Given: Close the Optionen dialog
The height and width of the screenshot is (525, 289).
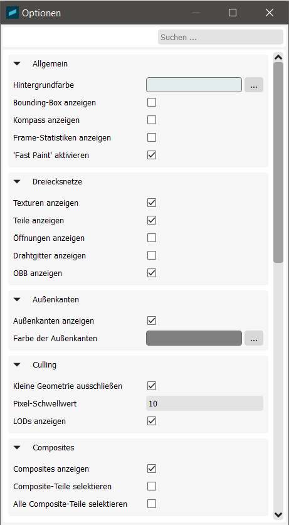Looking at the screenshot, I should [270, 13].
